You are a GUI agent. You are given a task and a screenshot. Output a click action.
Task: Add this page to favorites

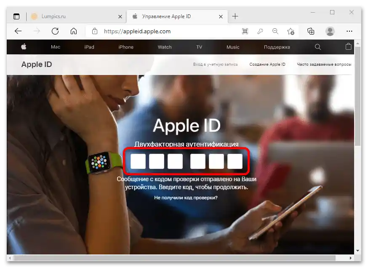(x=291, y=31)
